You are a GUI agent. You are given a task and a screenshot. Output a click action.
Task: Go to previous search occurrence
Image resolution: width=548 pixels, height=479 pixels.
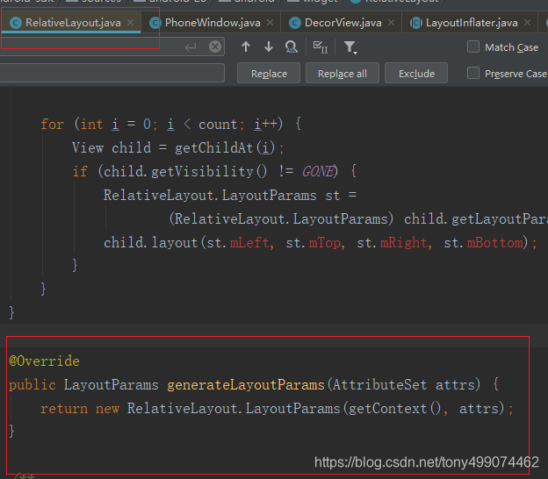pyautogui.click(x=246, y=46)
